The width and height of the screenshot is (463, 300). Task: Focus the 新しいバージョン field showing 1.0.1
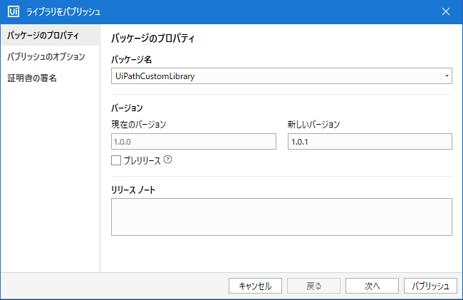pos(370,141)
